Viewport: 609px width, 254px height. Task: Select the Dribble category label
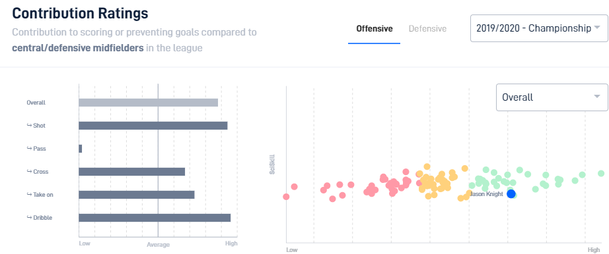point(42,218)
